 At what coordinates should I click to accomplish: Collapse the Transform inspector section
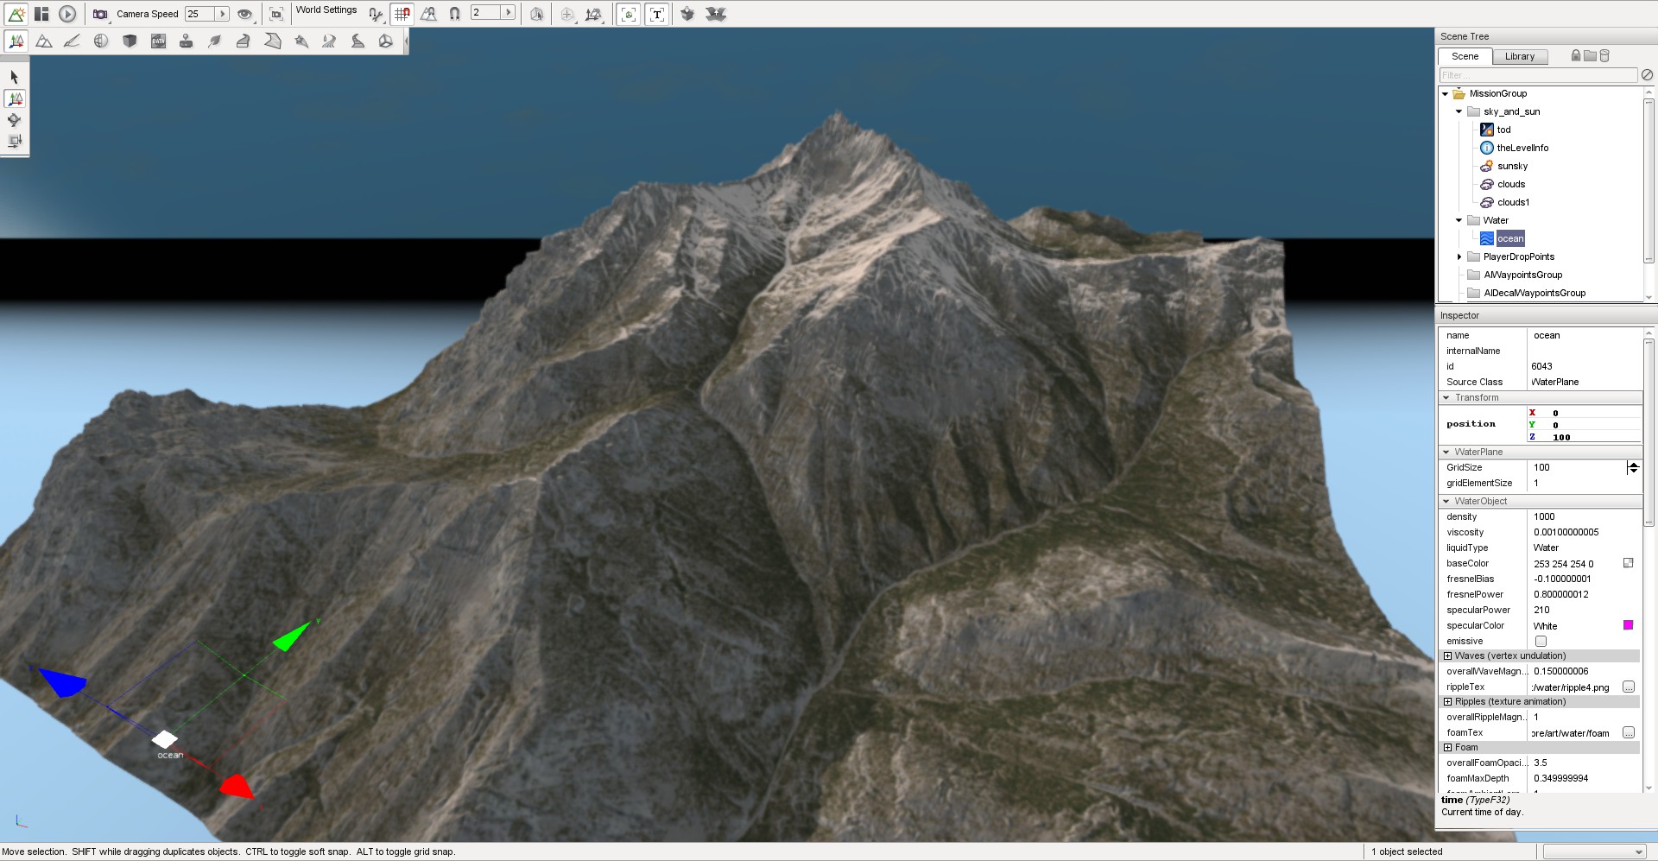point(1446,398)
